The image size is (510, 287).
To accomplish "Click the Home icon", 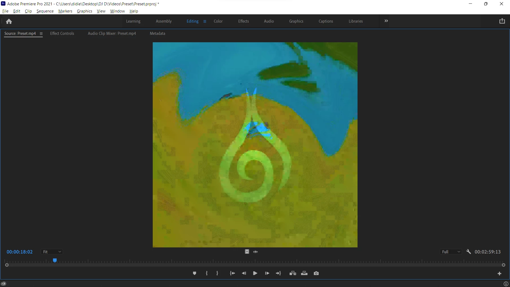I will pos(9,21).
